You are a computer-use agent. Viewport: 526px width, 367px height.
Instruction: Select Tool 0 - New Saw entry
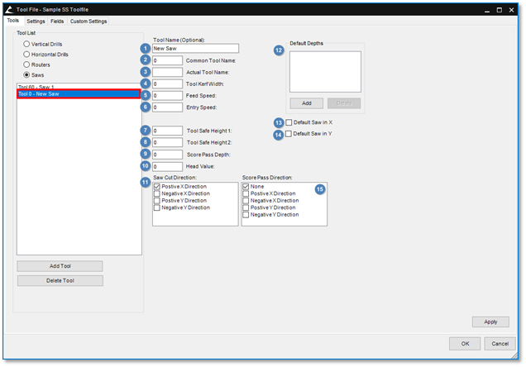click(79, 94)
